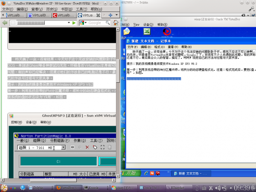
Task: Switch to the VirtualB... paw icon tab
Action: click(39, 15)
